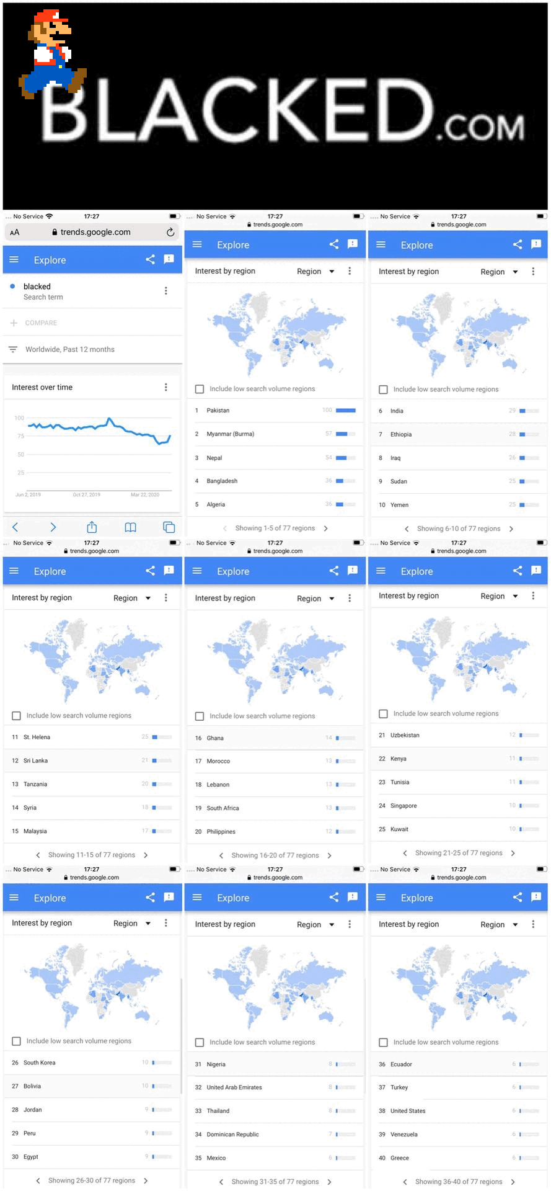This screenshot has width=551, height=1191.
Task: Click share icon in Explore header above Pakistan list
Action: pyautogui.click(x=333, y=244)
